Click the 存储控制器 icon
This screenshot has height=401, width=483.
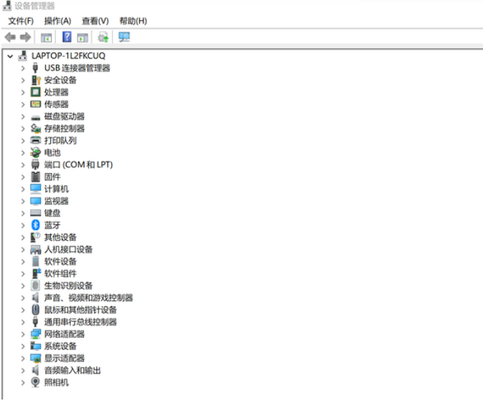[x=35, y=129]
